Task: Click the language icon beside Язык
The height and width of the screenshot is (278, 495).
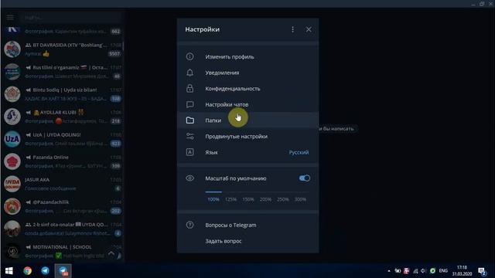Action: click(x=189, y=152)
